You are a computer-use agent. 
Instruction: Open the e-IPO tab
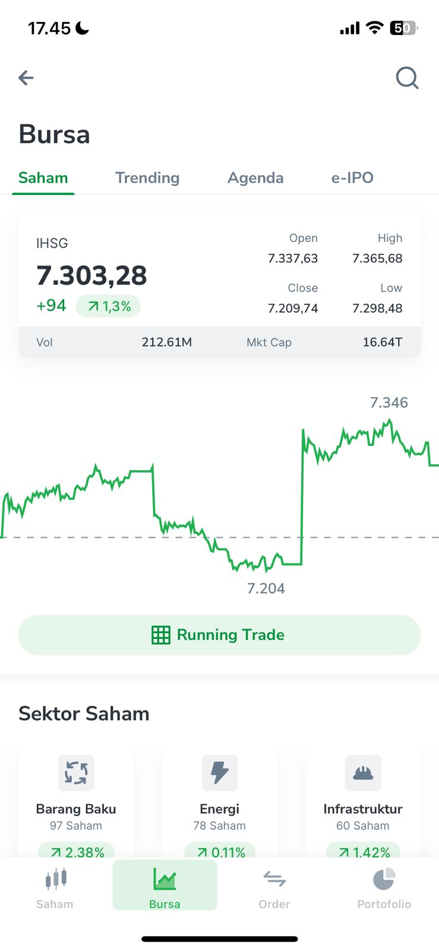click(352, 178)
